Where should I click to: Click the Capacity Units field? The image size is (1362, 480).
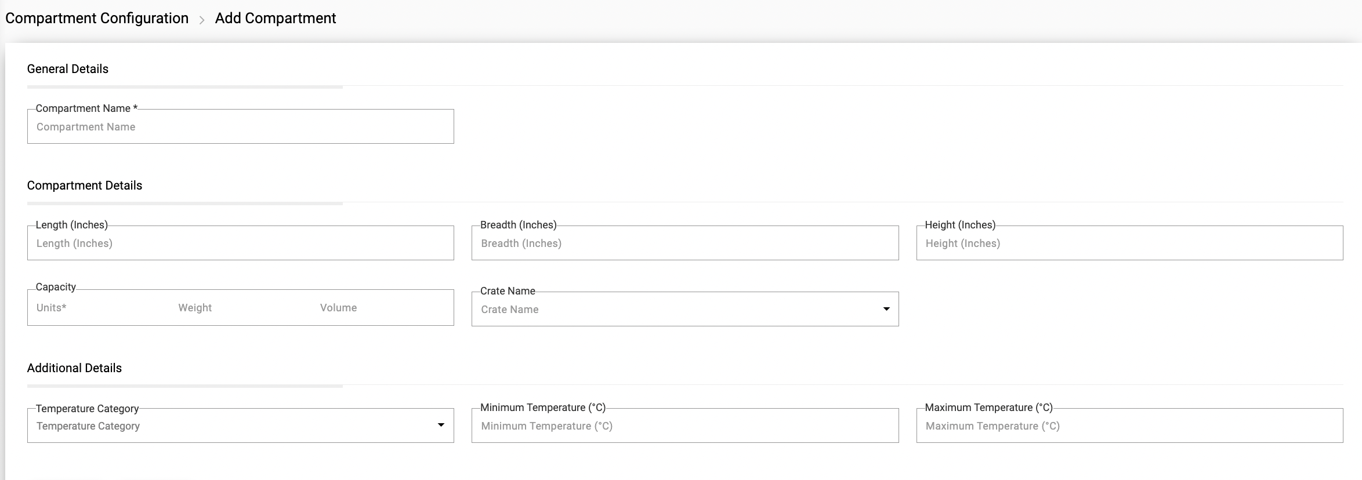pos(99,308)
